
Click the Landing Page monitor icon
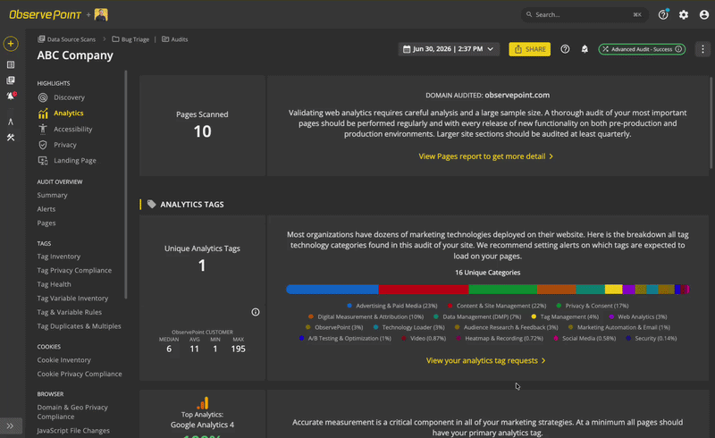point(43,161)
